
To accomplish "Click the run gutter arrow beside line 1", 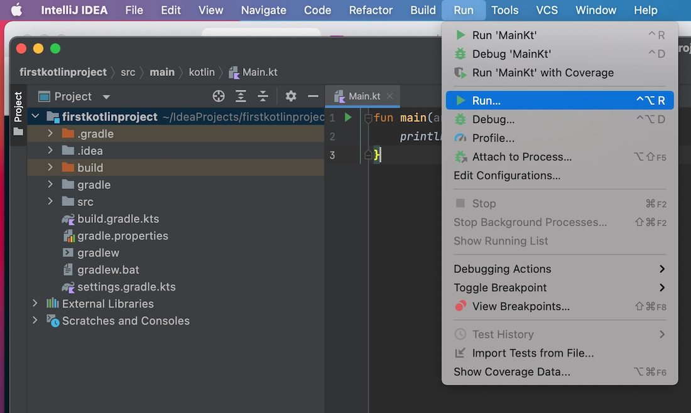I will (x=348, y=117).
